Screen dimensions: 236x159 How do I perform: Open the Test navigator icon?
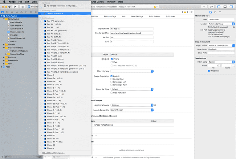click(x=27, y=12)
